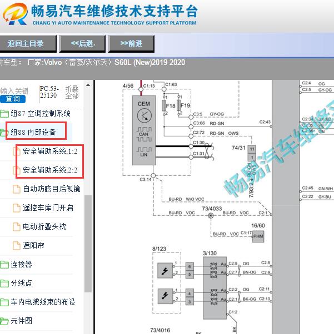Viewport: 334px width, 334px height.
Task: Click folder icon beside 连接器
Action: 4,265
